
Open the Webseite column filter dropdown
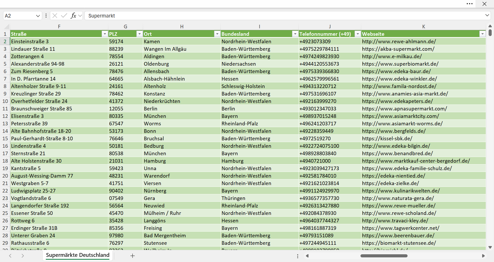pos(482,34)
